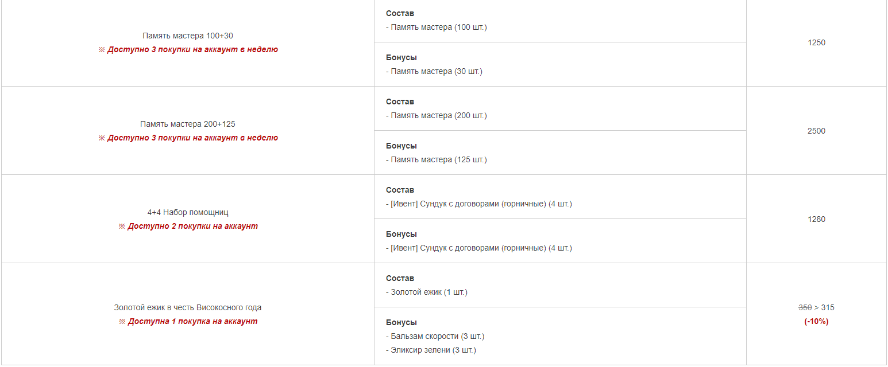Click the price 1250
This screenshot has height=367, width=888.
click(x=816, y=42)
